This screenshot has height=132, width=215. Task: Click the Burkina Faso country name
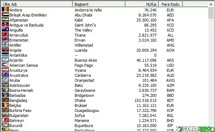[x=20, y=110]
